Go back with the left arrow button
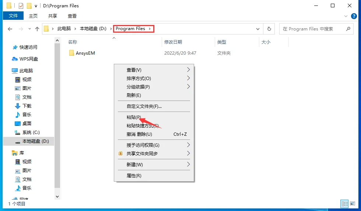This screenshot has width=361, height=211. tap(10, 29)
